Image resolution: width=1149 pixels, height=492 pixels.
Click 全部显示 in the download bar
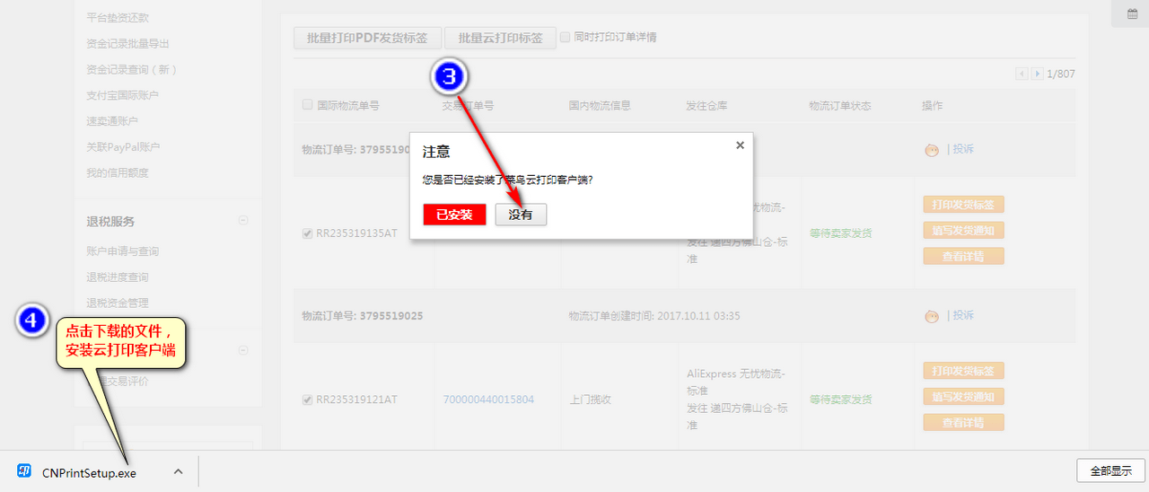(1110, 470)
